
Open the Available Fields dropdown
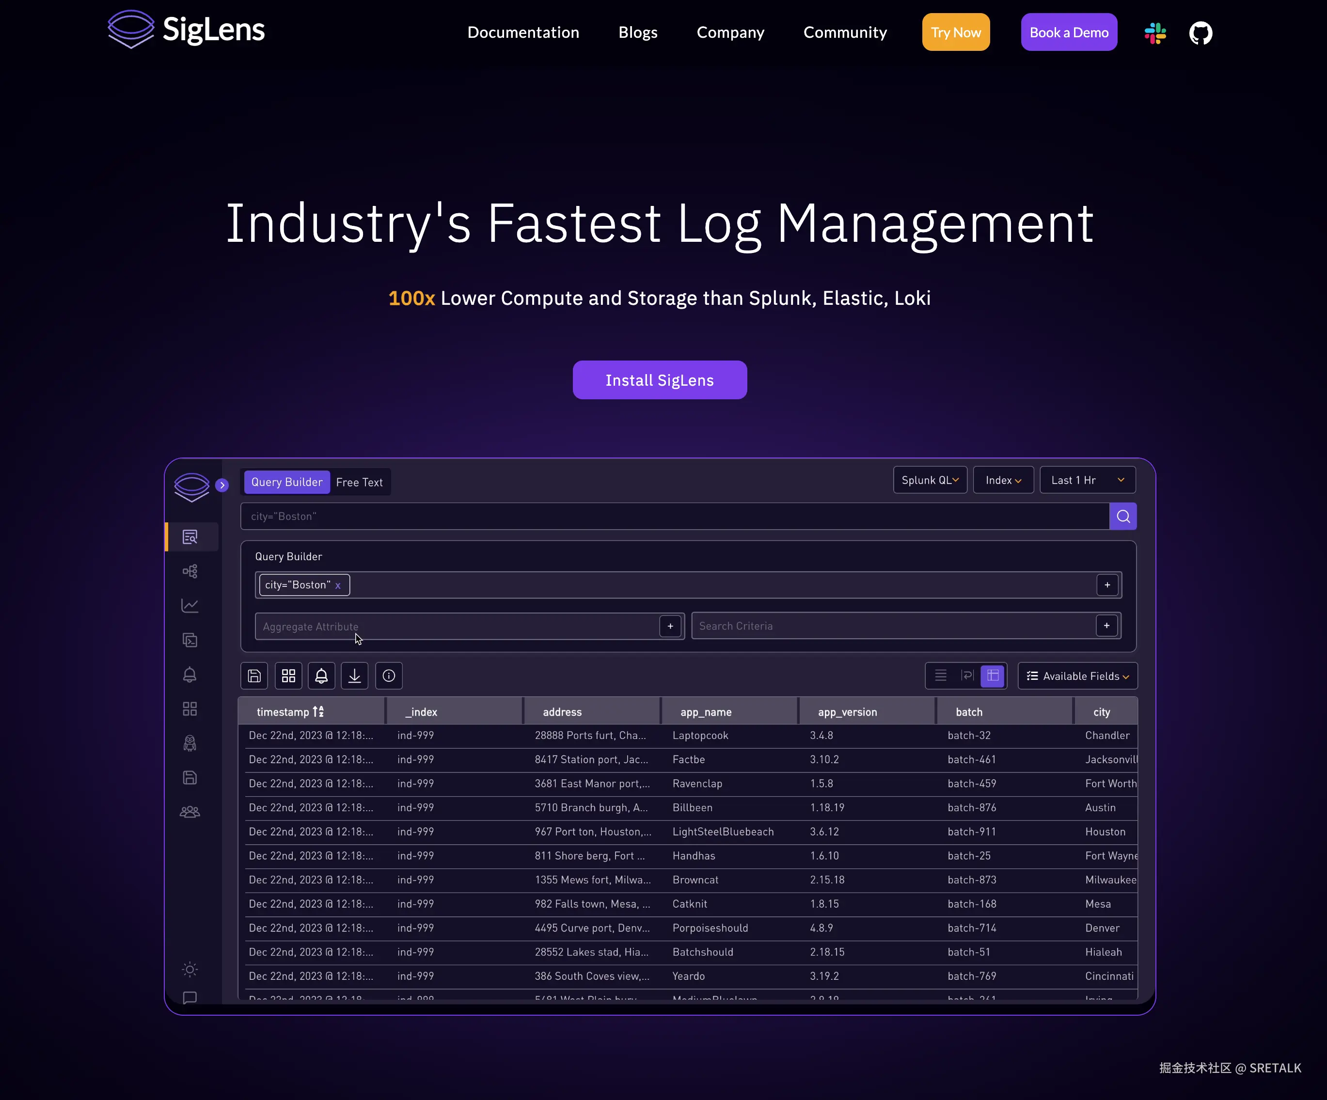[x=1077, y=676]
